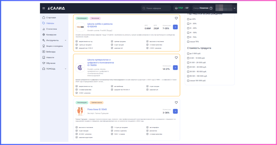Click the Поиск офферов search field
277x145 pixels.
pyautogui.click(x=156, y=8)
